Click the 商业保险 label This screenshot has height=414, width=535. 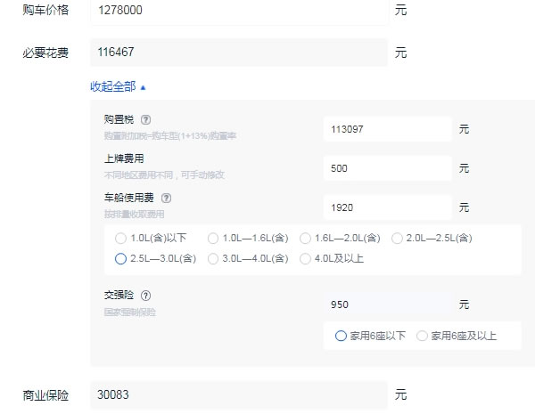coord(45,395)
